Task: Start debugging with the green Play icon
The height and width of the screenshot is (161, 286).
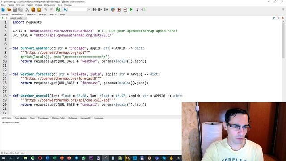Action: (131, 9)
